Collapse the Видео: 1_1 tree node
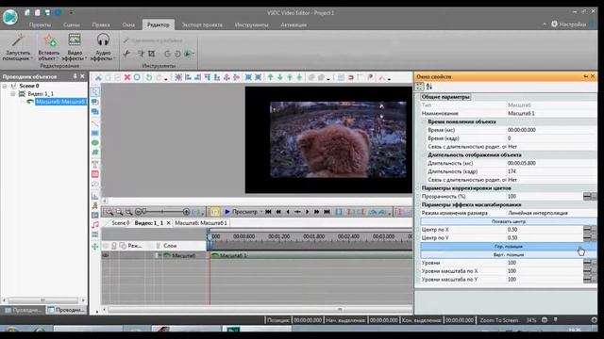 tap(12, 94)
